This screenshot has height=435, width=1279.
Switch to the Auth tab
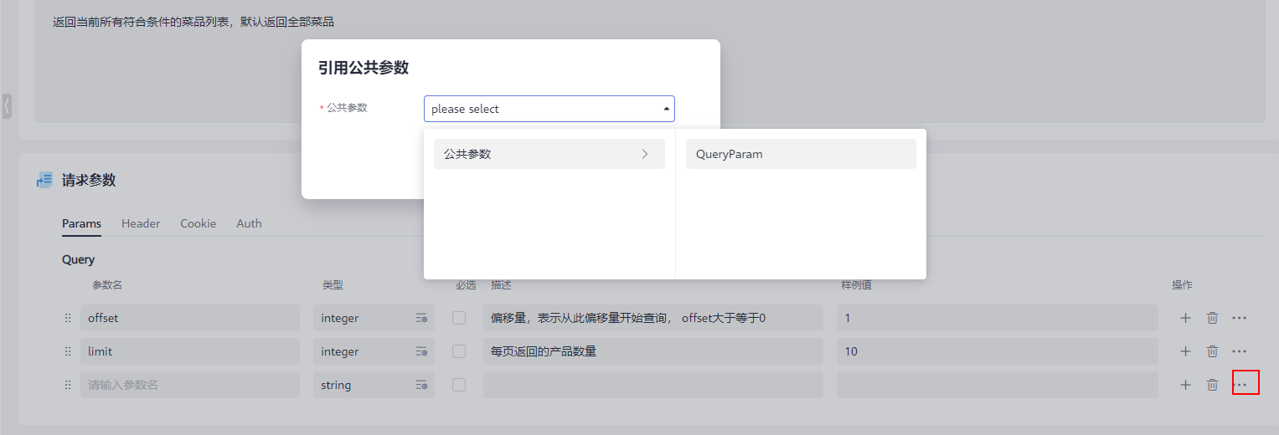click(249, 223)
